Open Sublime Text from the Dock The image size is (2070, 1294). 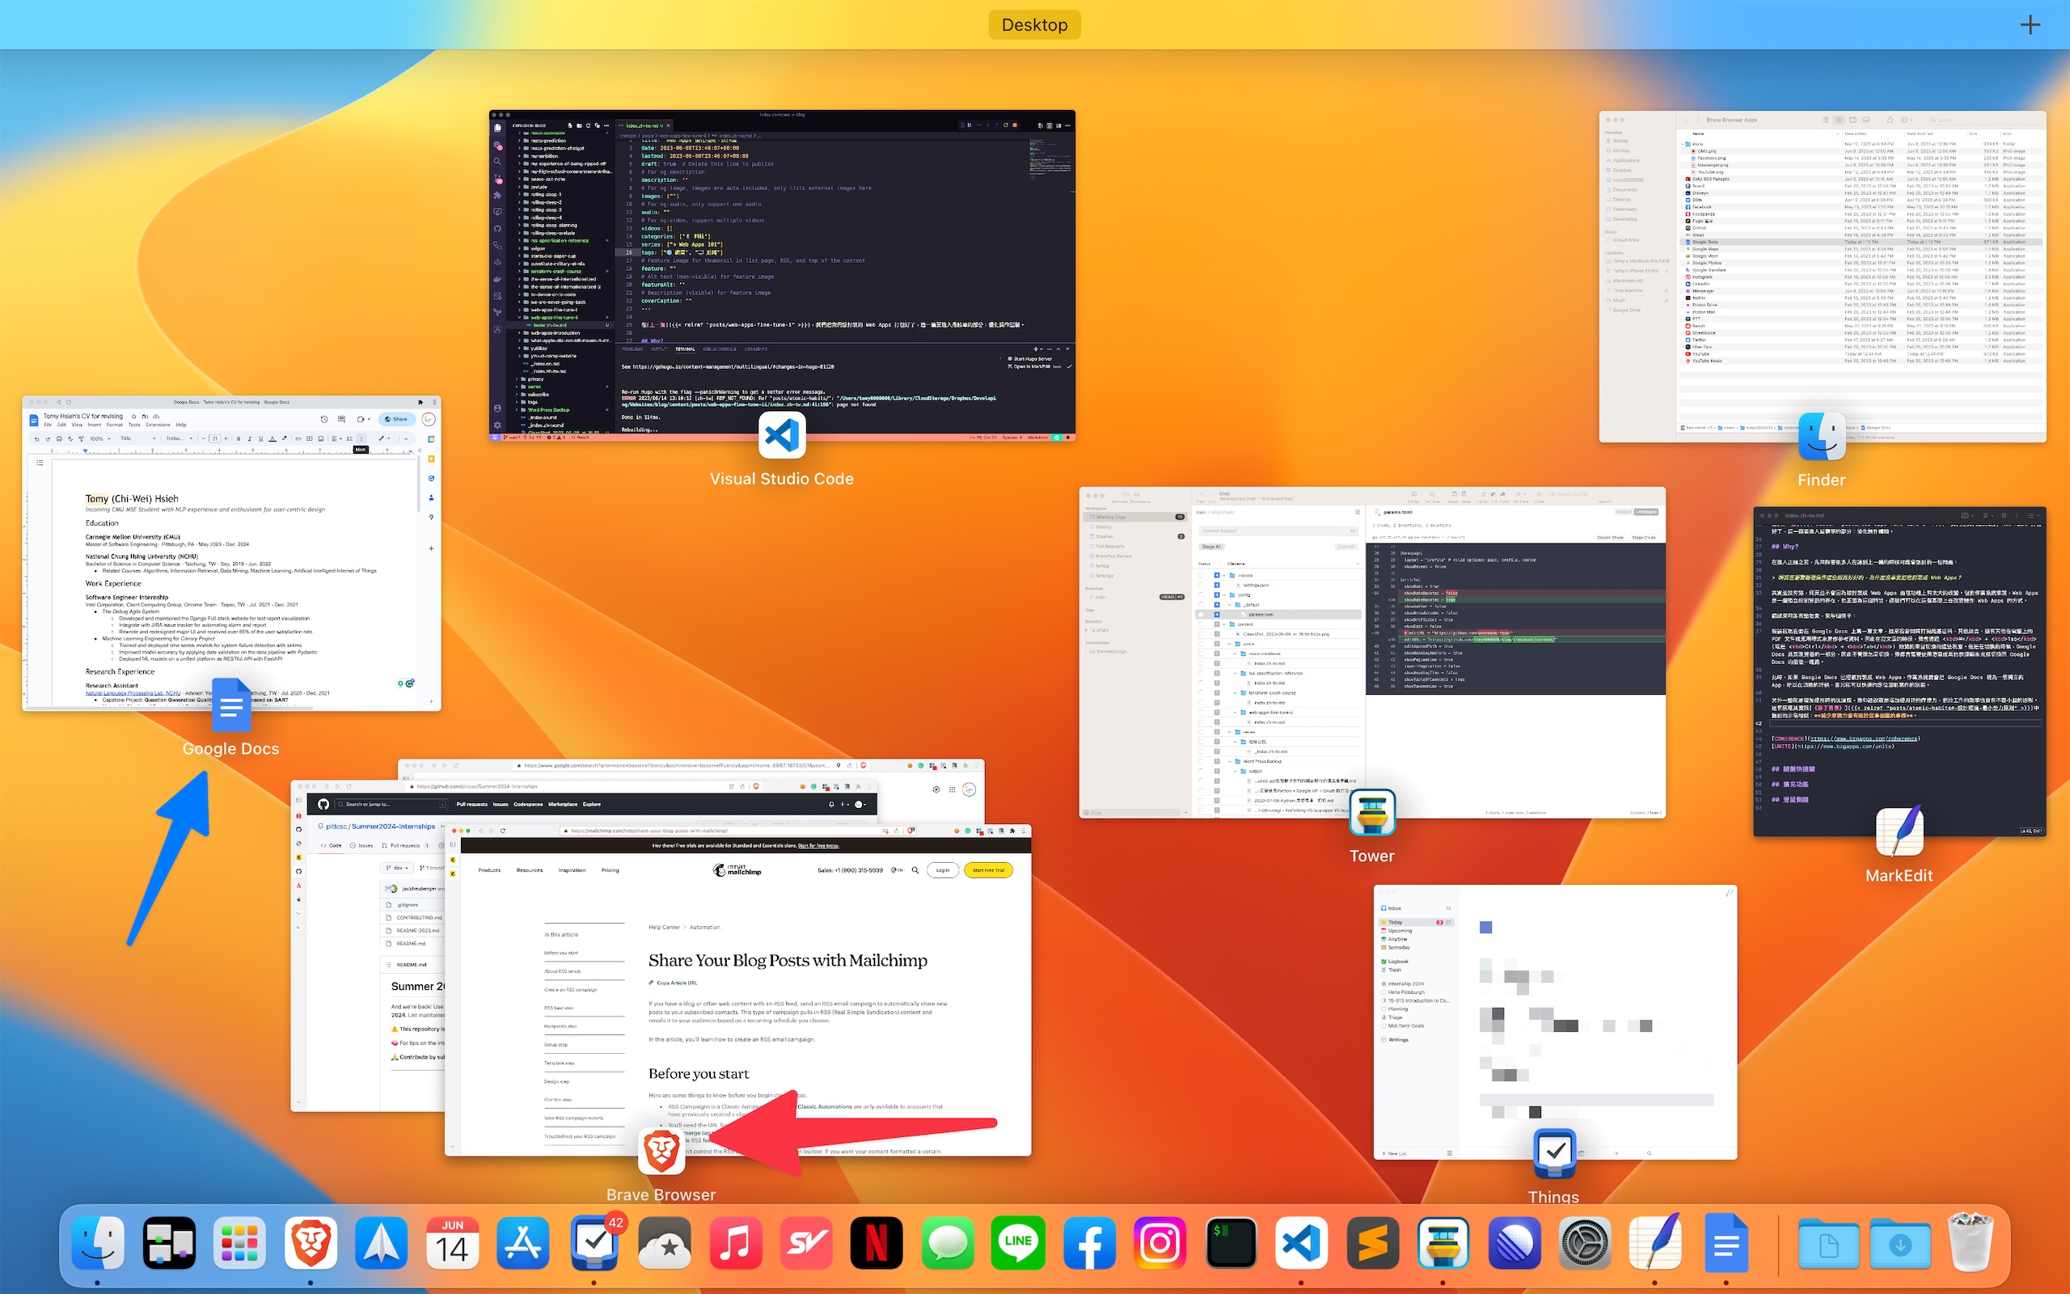click(x=1372, y=1243)
